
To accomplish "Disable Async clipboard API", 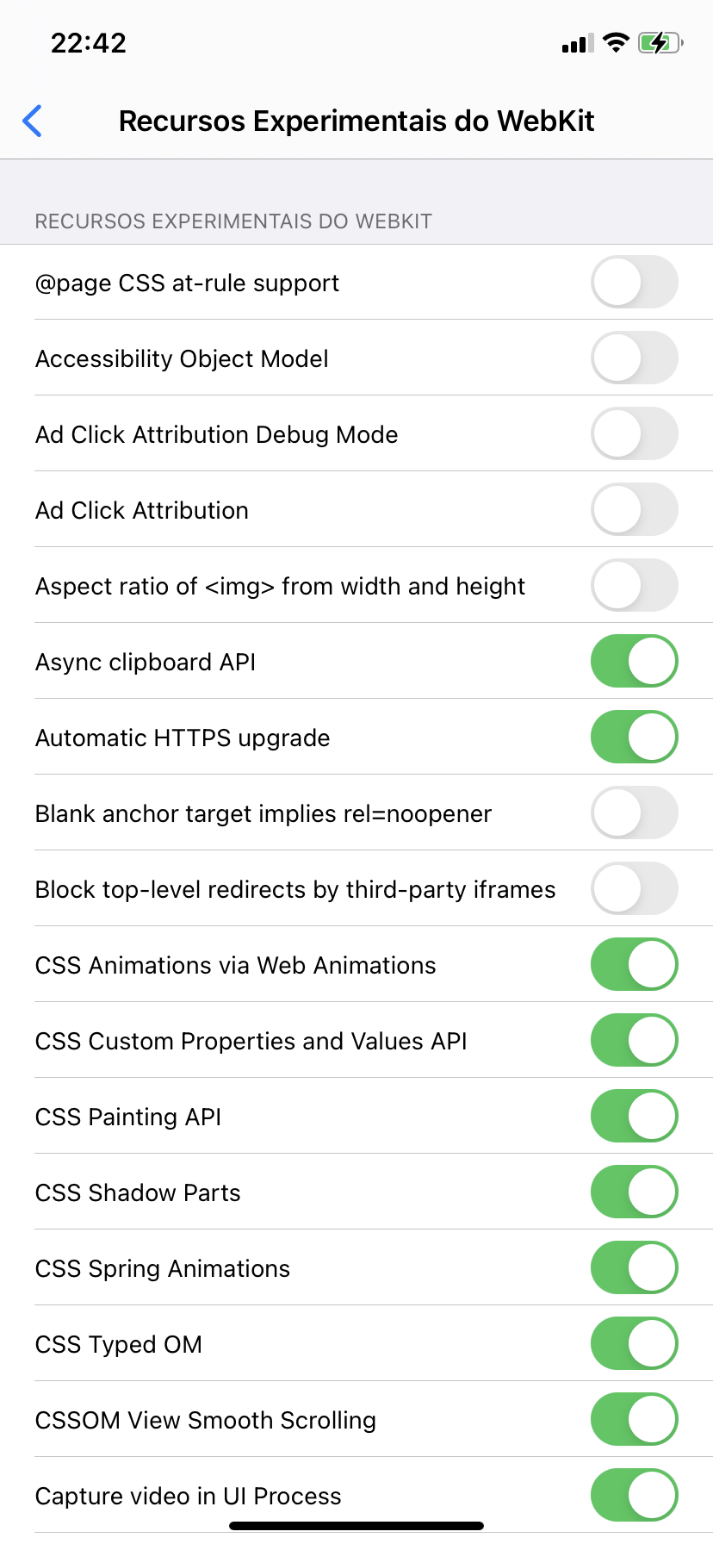I will 634,661.
